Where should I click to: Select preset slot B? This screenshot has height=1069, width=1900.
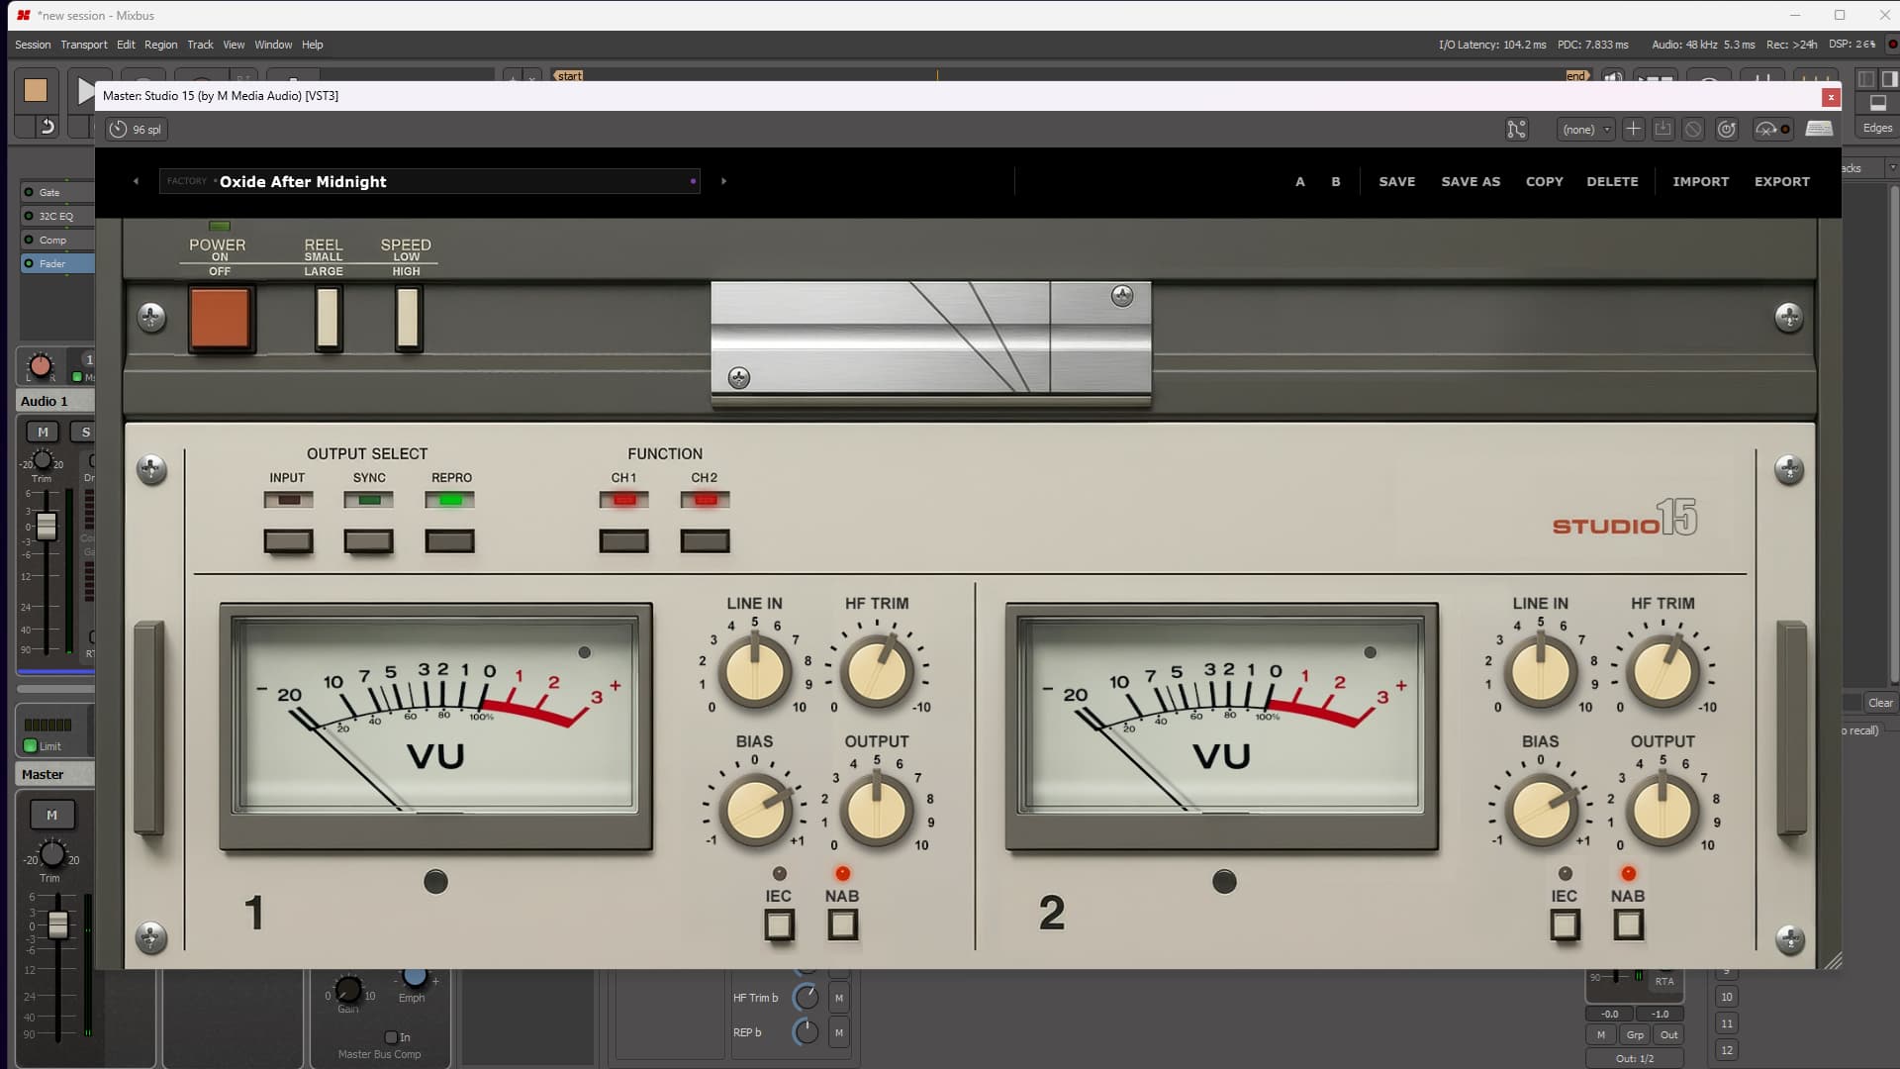[1336, 182]
